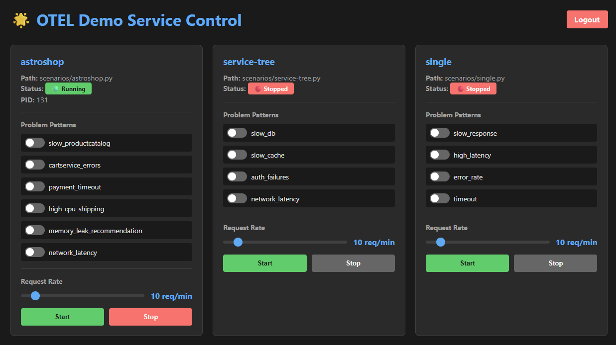Turn on cartservice_errors problem pattern
Image resolution: width=616 pixels, height=345 pixels.
pyautogui.click(x=35, y=165)
